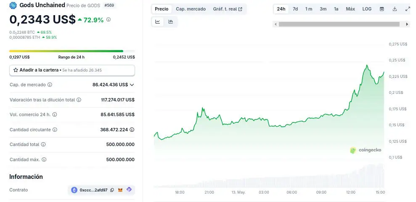Click the Información section heading
This screenshot has width=416, height=202.
point(26,177)
